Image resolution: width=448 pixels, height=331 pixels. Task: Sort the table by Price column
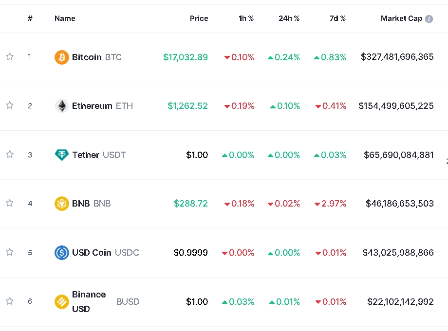199,18
